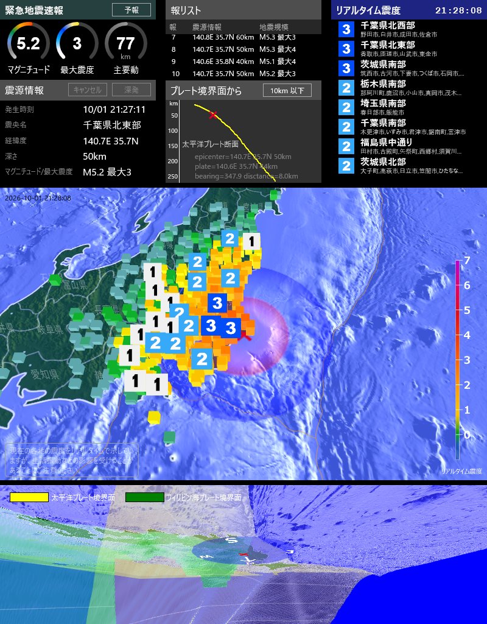Click the 深さ value 50km in 震源情報

tap(94, 157)
